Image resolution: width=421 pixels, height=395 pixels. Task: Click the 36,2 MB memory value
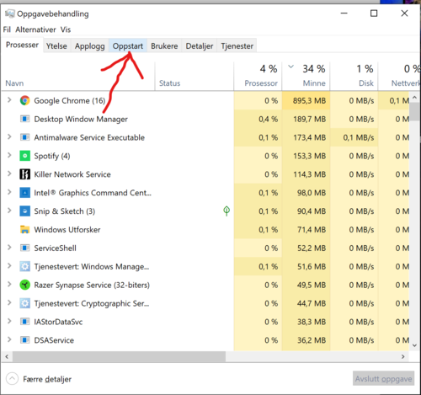312,340
